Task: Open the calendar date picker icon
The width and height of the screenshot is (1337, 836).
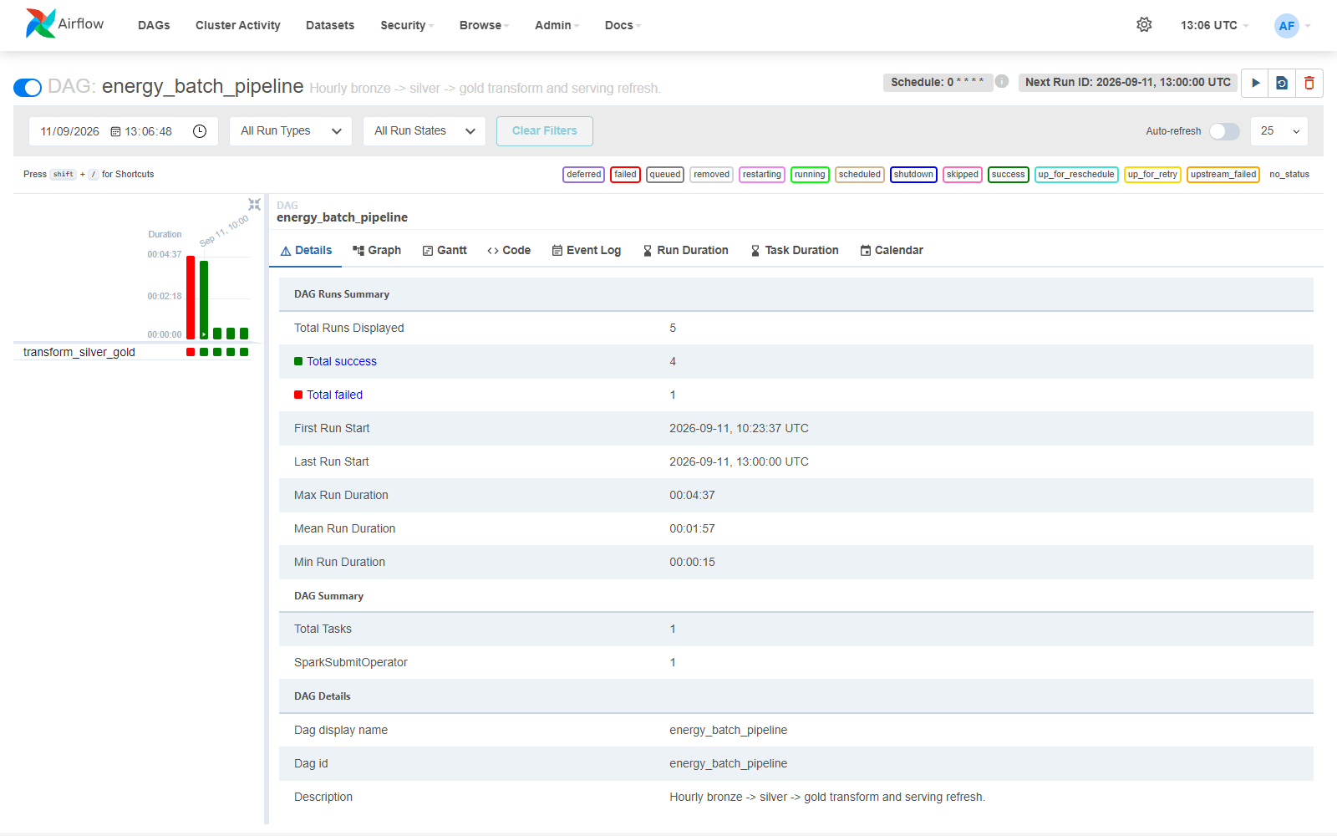Action: tap(116, 131)
